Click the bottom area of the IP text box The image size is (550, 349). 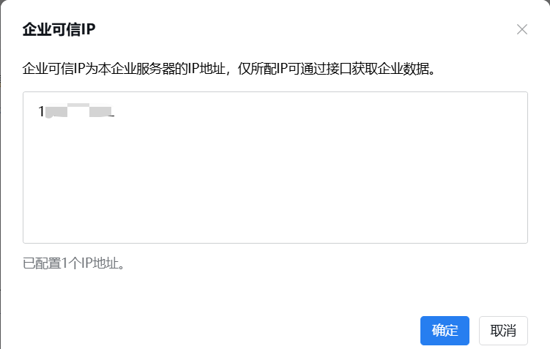275,228
